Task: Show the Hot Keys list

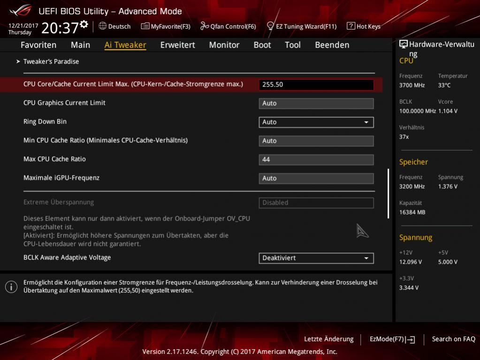Action: (364, 26)
